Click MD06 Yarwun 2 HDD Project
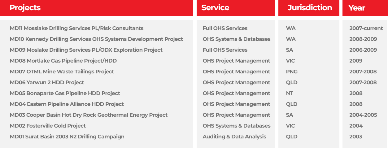388x148 pixels. (47, 82)
